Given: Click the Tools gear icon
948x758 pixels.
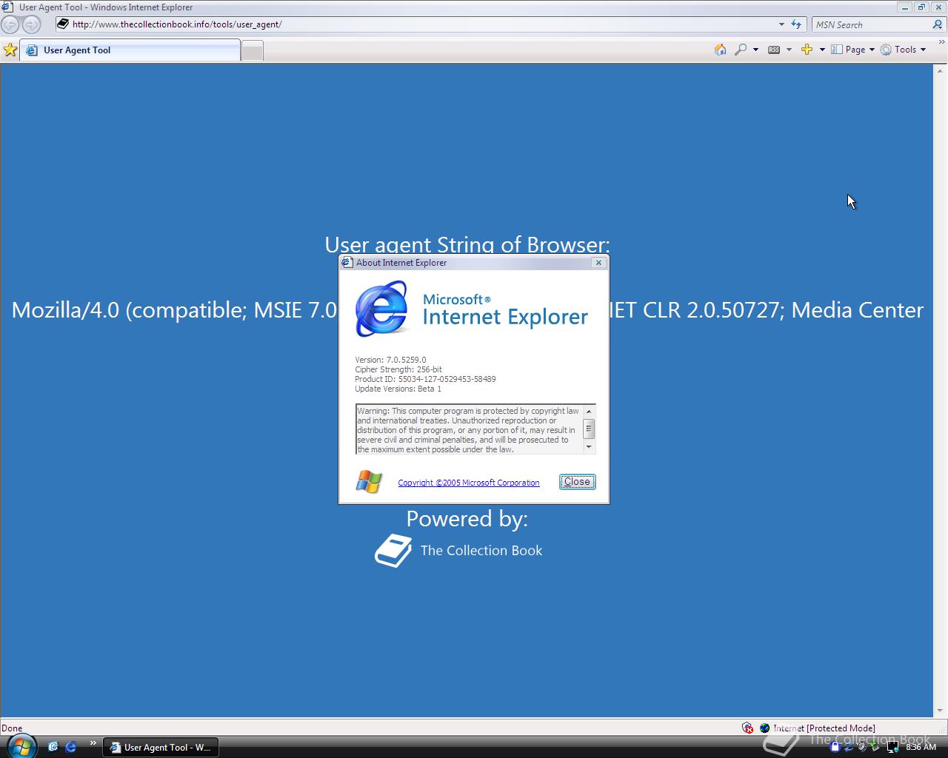Looking at the screenshot, I should coord(886,50).
